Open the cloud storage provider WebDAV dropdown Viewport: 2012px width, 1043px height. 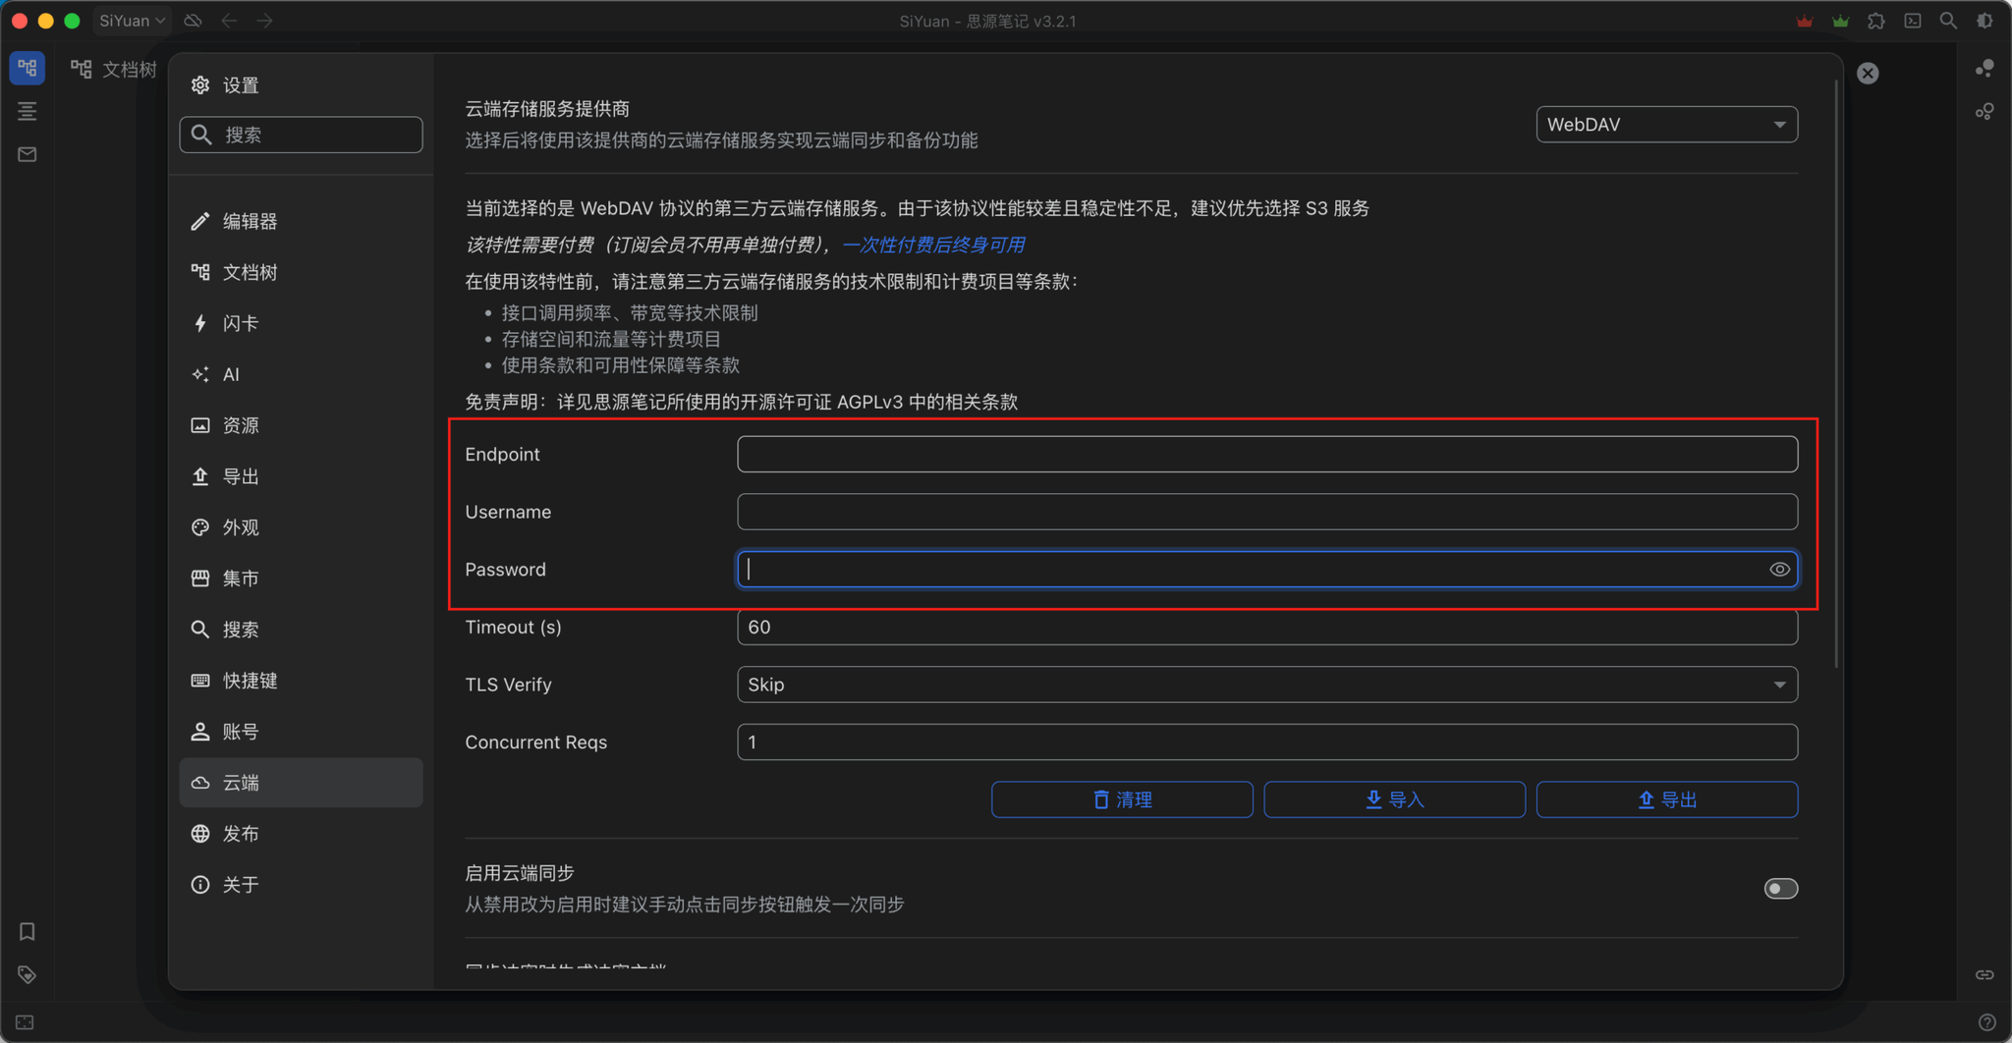[x=1666, y=125]
